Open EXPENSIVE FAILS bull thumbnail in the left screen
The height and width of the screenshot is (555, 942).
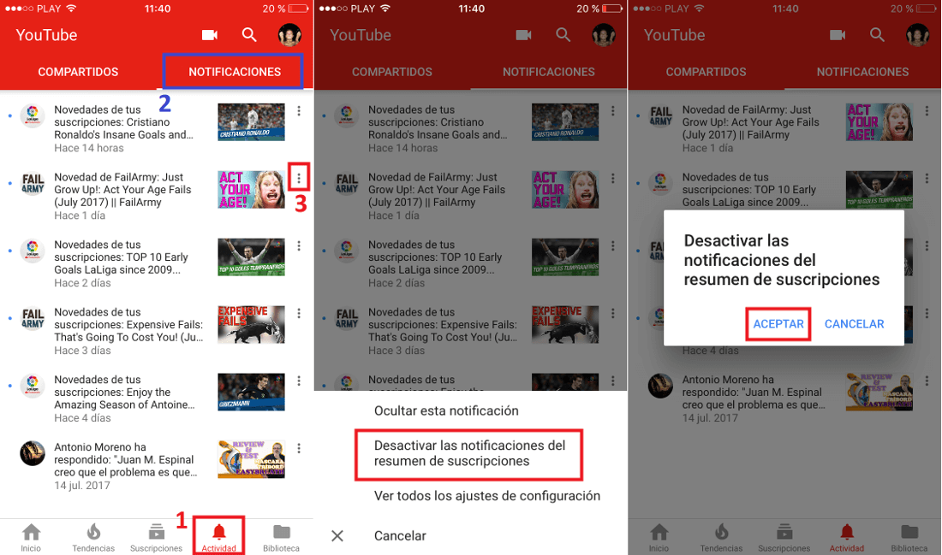(251, 324)
